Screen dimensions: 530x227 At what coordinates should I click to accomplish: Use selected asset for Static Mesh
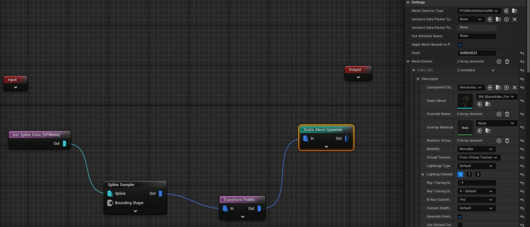click(x=480, y=104)
